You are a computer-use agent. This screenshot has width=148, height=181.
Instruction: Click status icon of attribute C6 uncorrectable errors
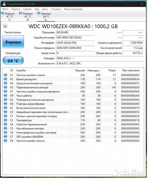[x=5, y=132]
